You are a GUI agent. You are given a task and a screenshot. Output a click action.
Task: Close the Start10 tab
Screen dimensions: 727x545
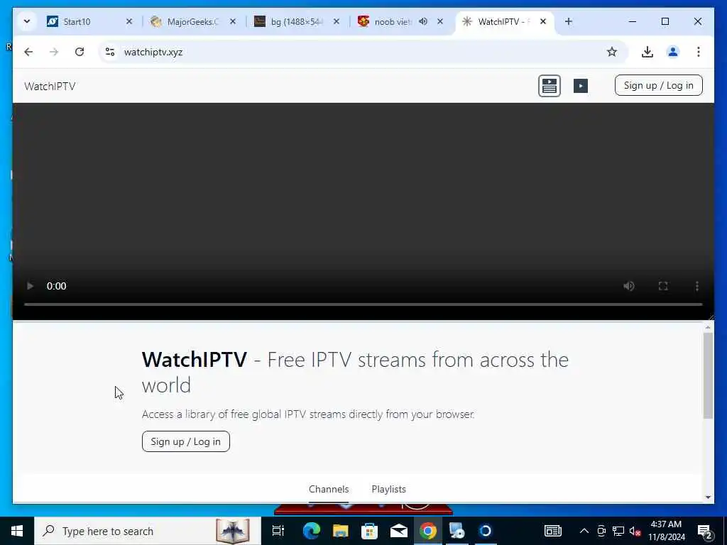click(129, 21)
